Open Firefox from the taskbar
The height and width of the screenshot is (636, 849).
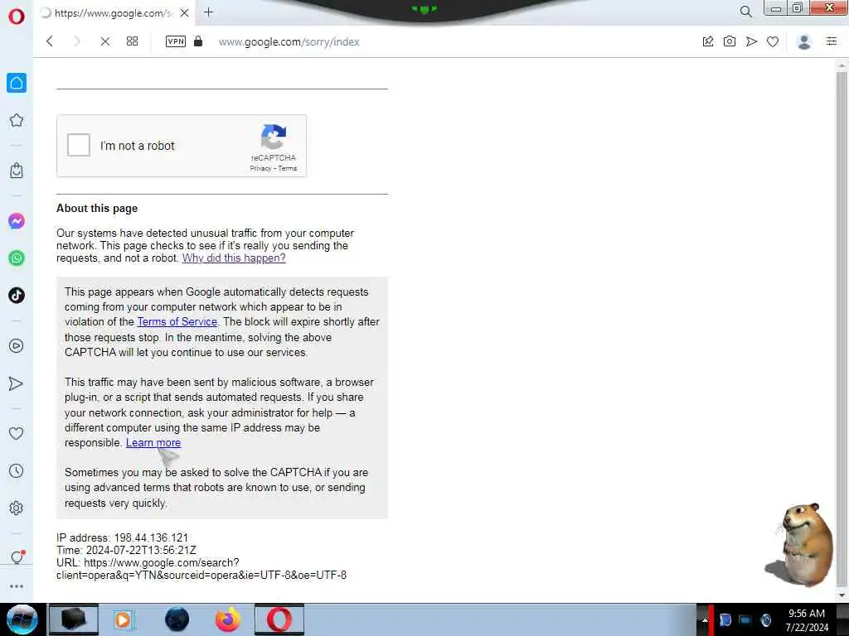click(x=228, y=619)
